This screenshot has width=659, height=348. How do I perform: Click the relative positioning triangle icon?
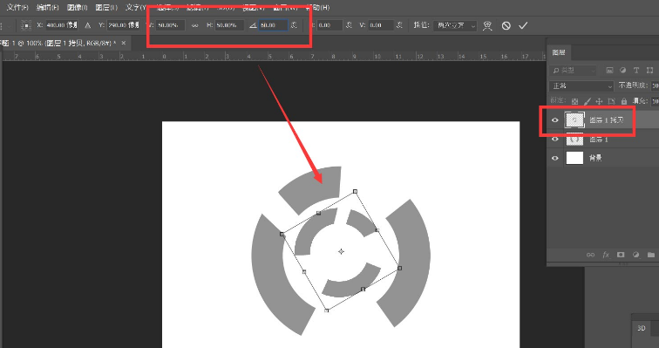pyautogui.click(x=87, y=25)
